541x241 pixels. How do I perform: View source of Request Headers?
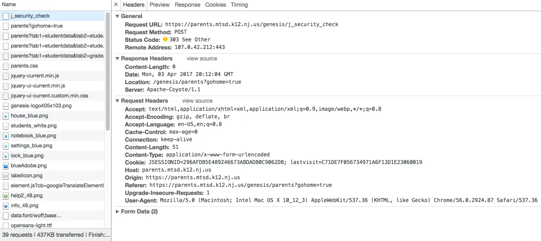(x=198, y=101)
